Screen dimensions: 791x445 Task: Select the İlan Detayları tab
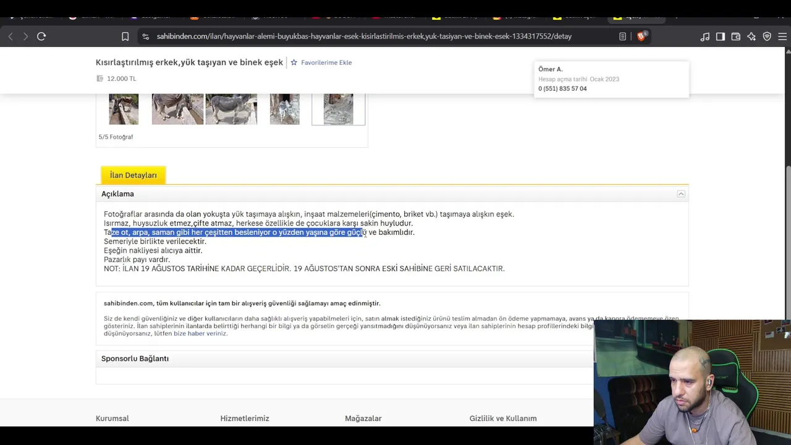[x=133, y=175]
